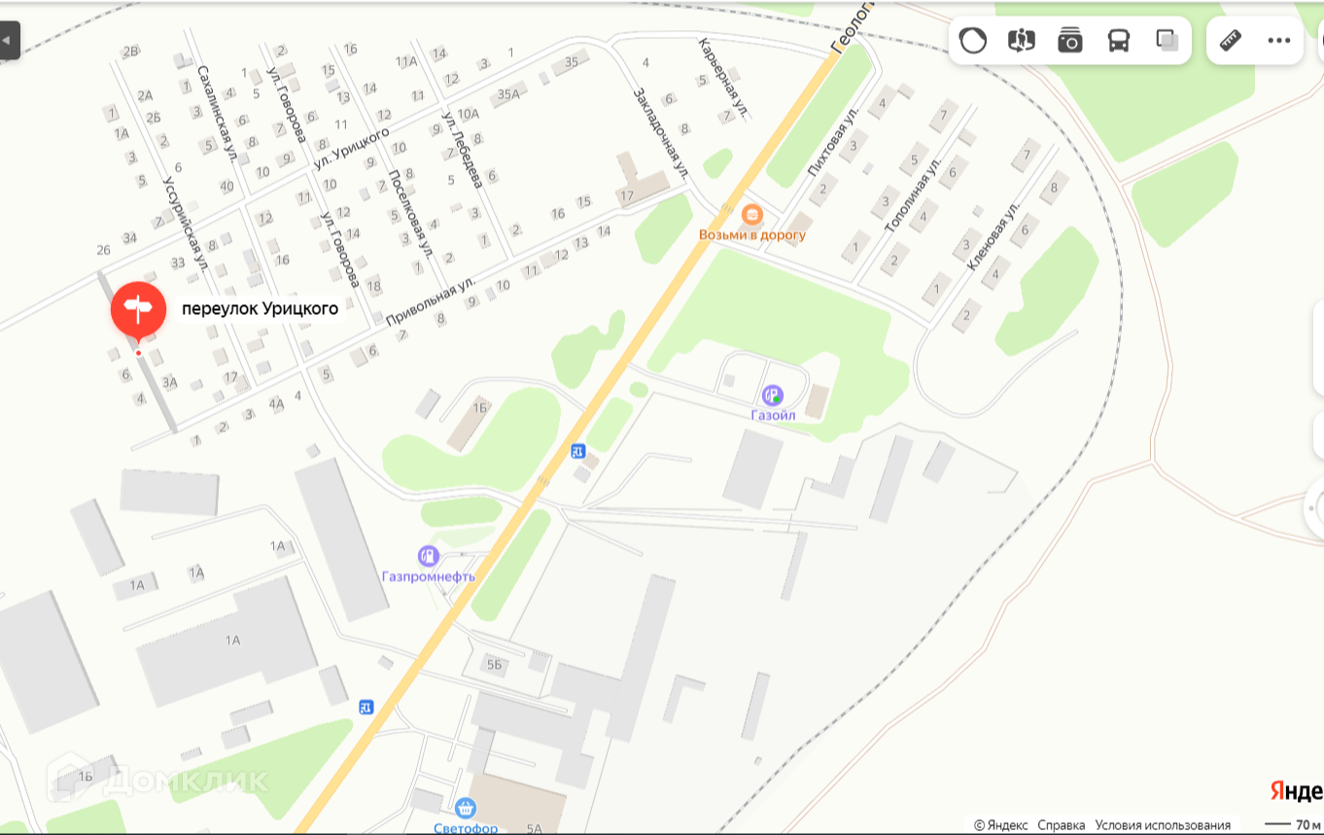The height and width of the screenshot is (835, 1324).
Task: Open the three-dots more menu
Action: coord(1279,40)
